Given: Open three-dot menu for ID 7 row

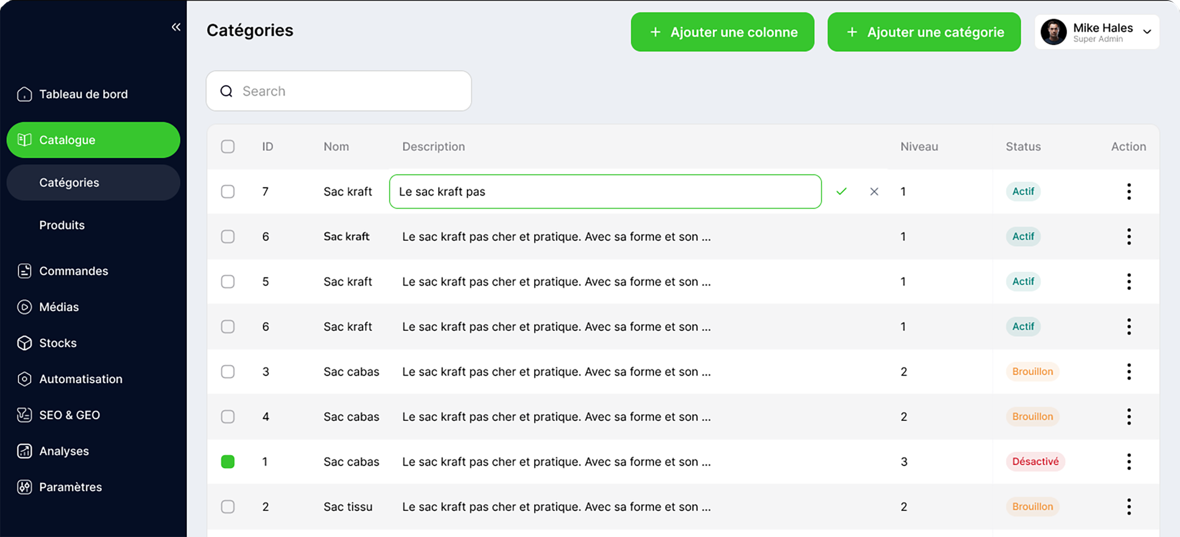Looking at the screenshot, I should 1129,192.
